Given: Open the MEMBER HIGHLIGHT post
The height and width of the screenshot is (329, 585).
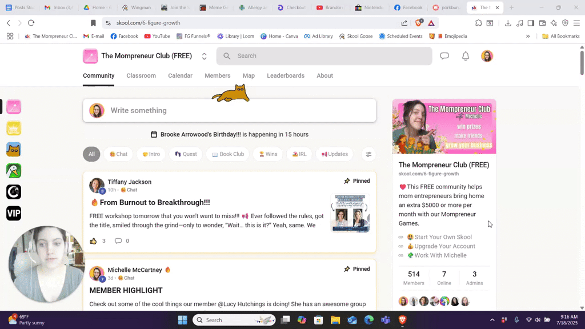Looking at the screenshot, I should 126,291.
